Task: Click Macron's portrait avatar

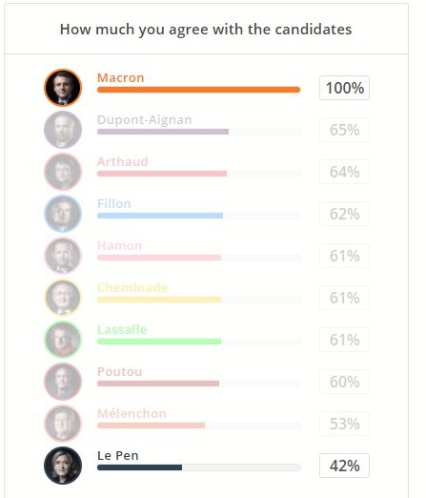Action: pyautogui.click(x=63, y=88)
